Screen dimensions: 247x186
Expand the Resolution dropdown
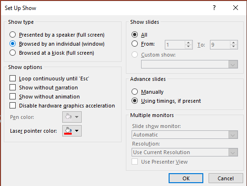[233, 152]
